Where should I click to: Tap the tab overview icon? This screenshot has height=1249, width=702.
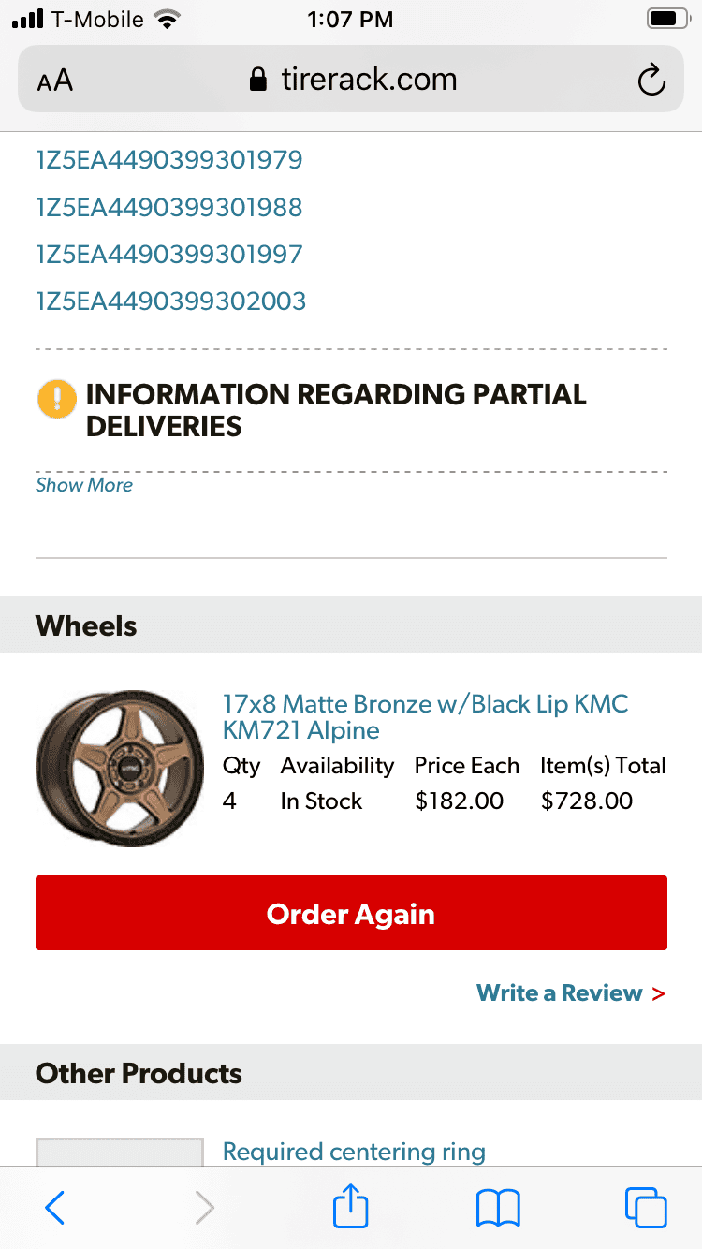coord(645,1208)
